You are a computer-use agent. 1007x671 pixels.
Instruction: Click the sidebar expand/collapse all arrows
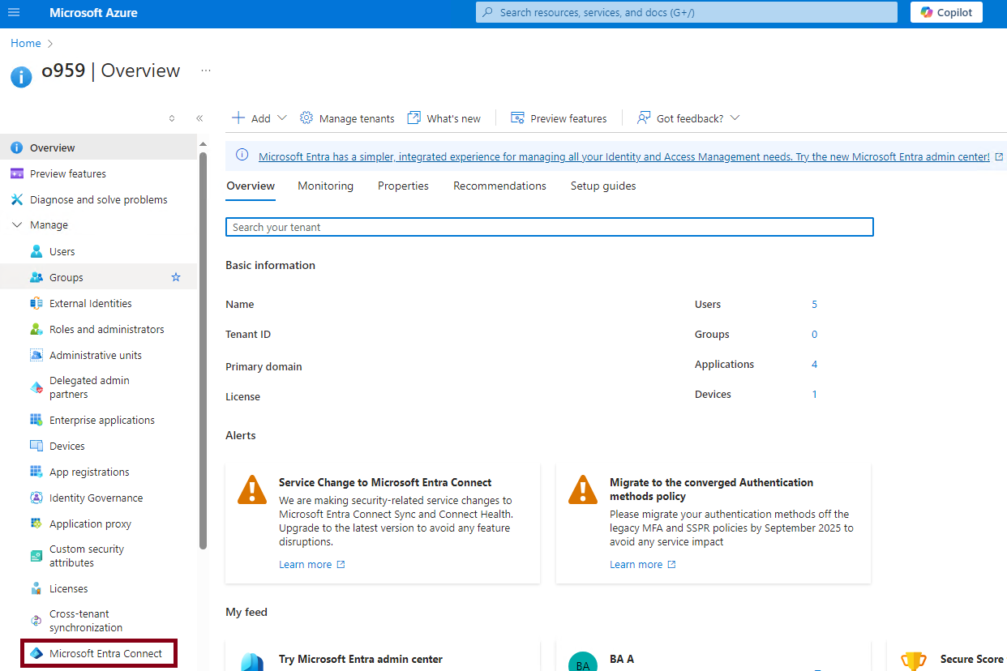(x=172, y=118)
